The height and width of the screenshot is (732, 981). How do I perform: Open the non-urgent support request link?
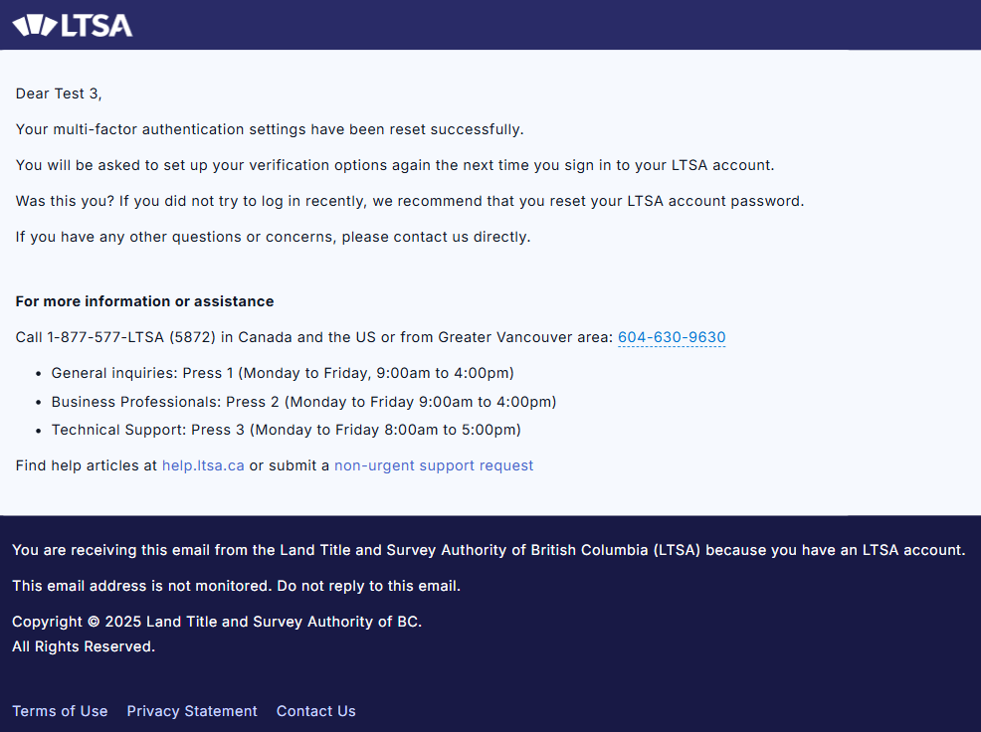tap(434, 465)
